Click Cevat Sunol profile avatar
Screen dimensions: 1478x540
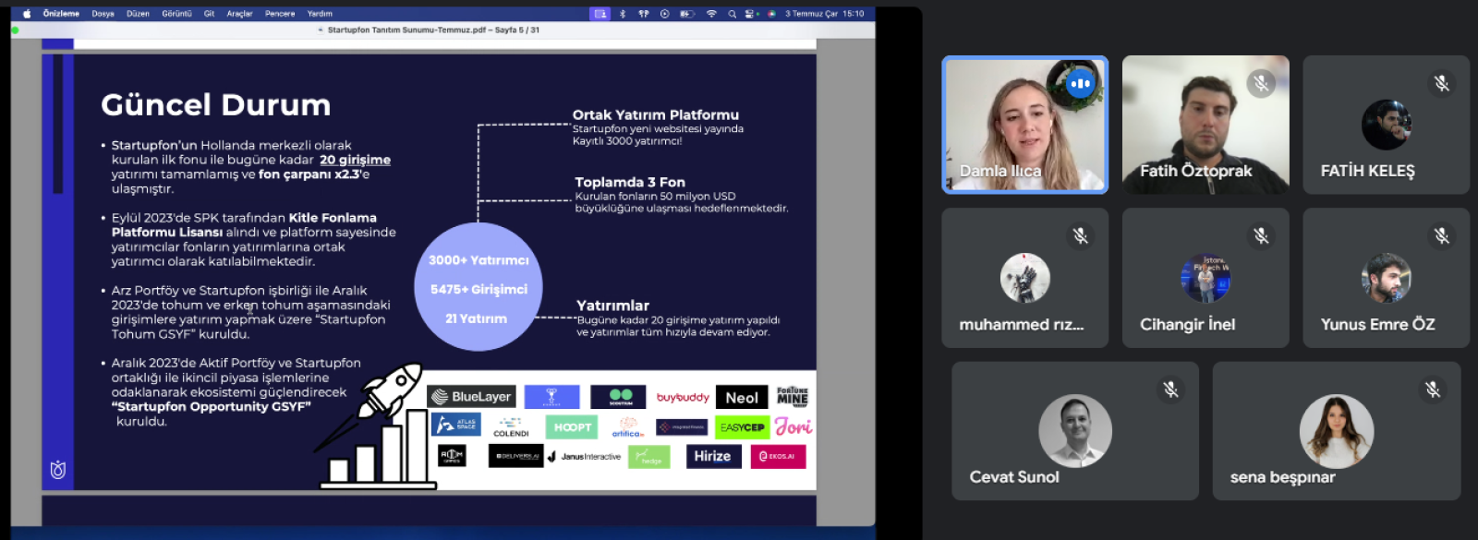pyautogui.click(x=1075, y=431)
